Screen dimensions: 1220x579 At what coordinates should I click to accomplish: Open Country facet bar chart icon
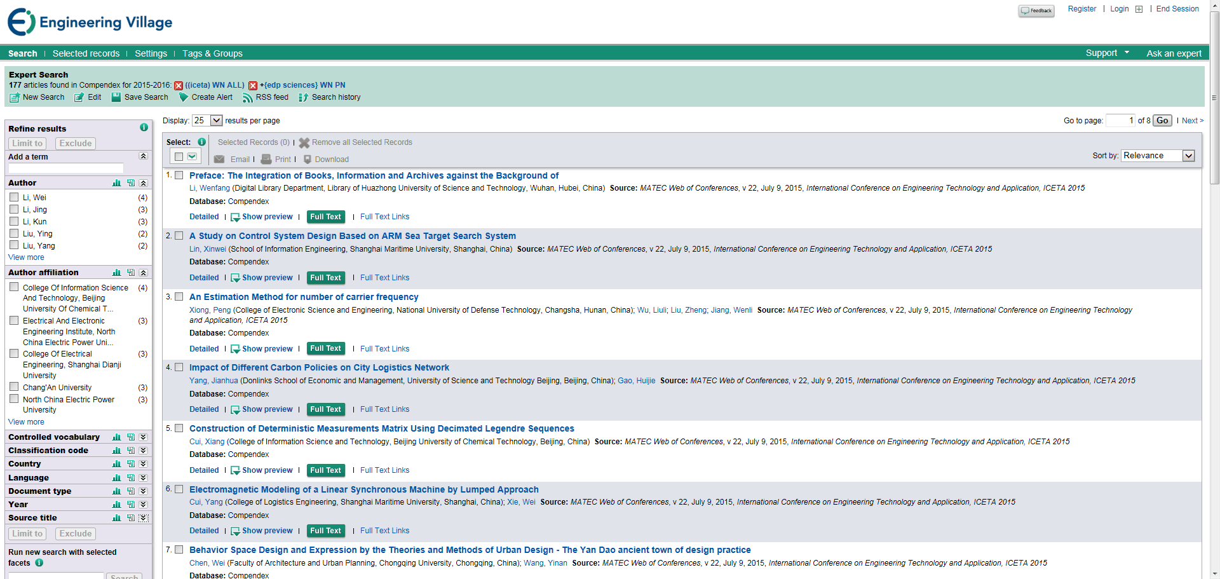coord(116,464)
